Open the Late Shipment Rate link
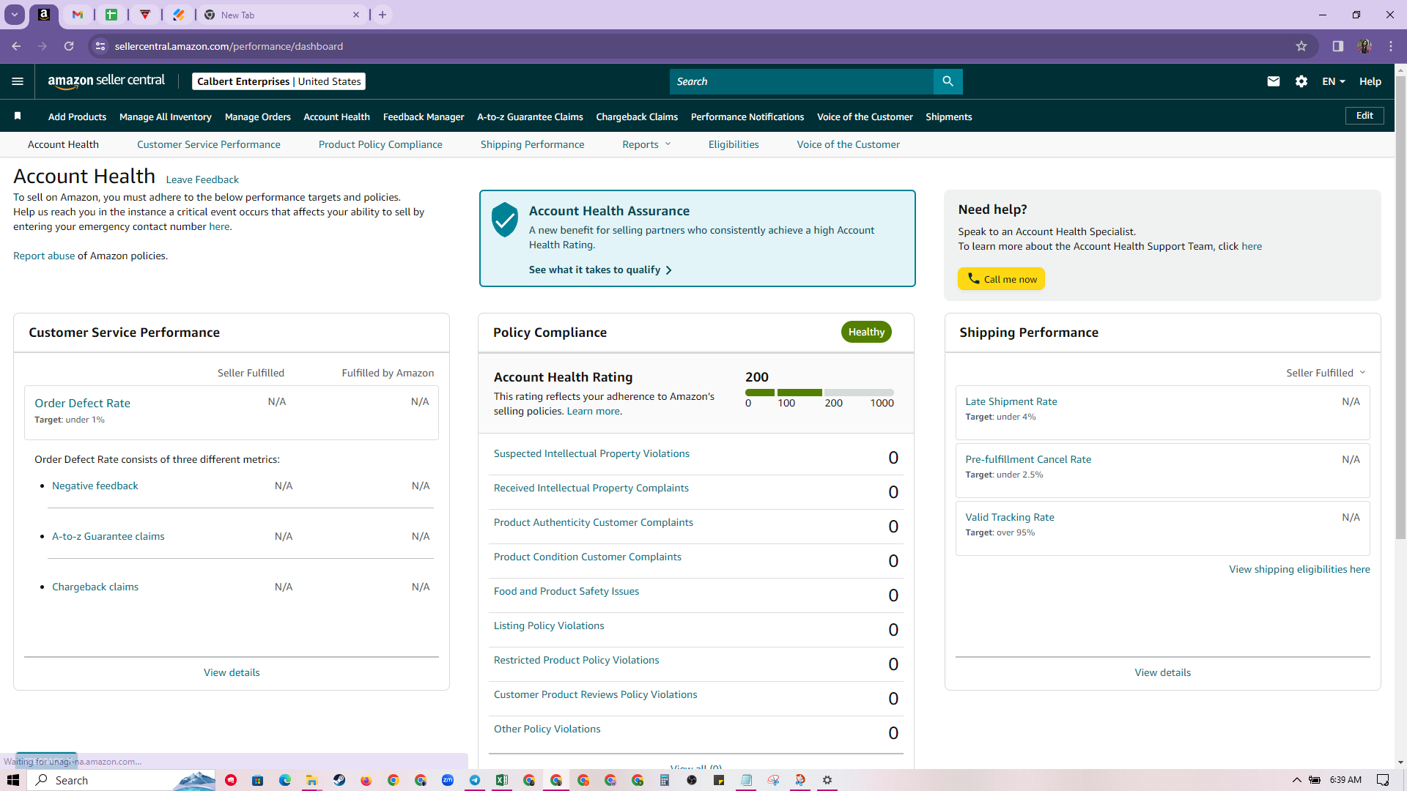 click(1011, 401)
